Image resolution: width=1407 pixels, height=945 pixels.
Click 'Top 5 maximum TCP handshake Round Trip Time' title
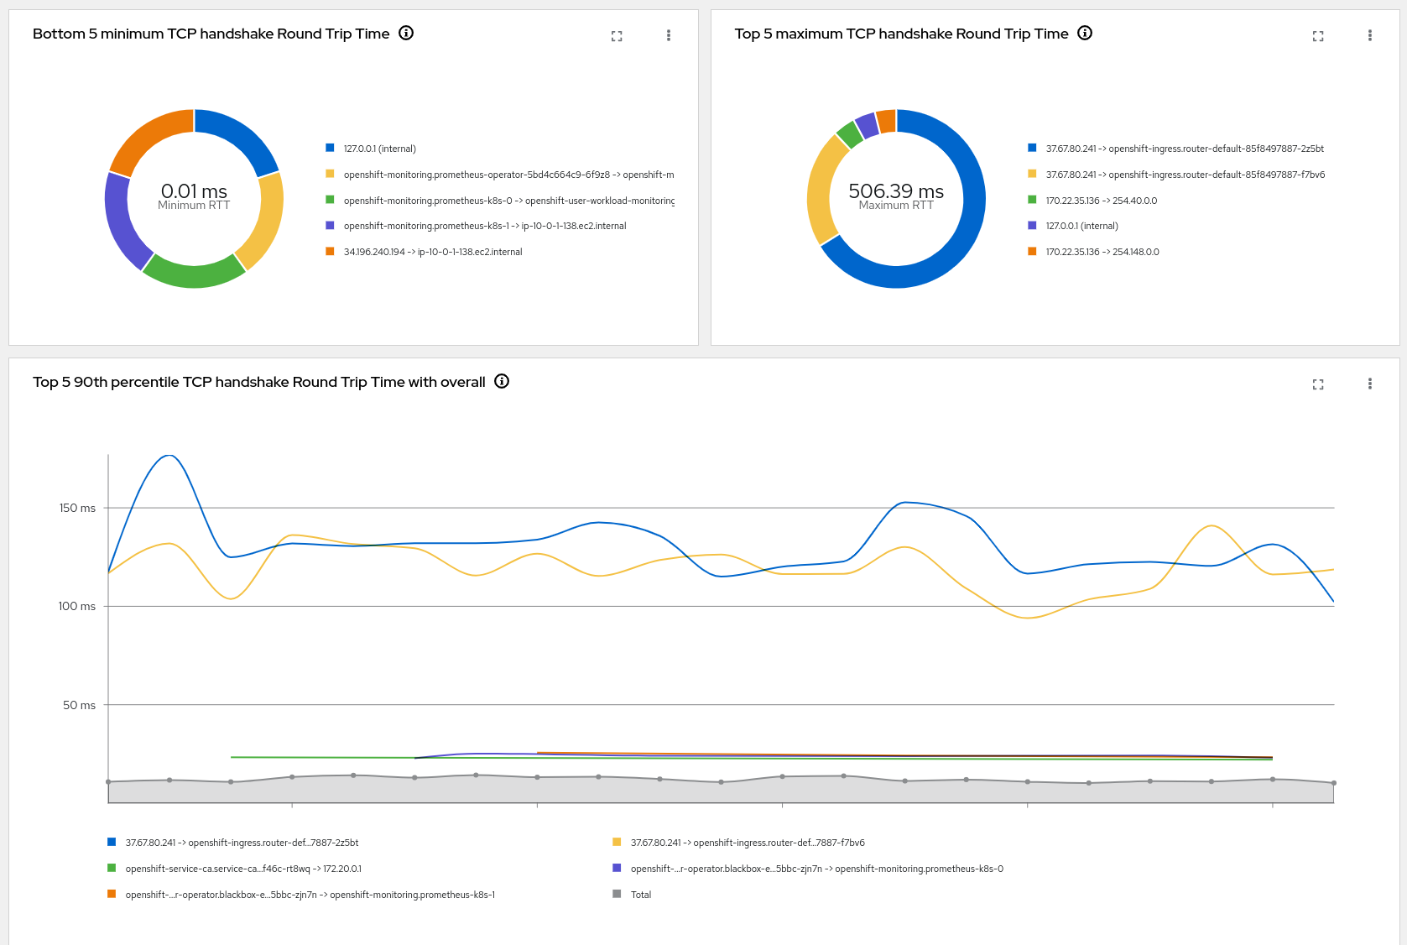tap(902, 34)
